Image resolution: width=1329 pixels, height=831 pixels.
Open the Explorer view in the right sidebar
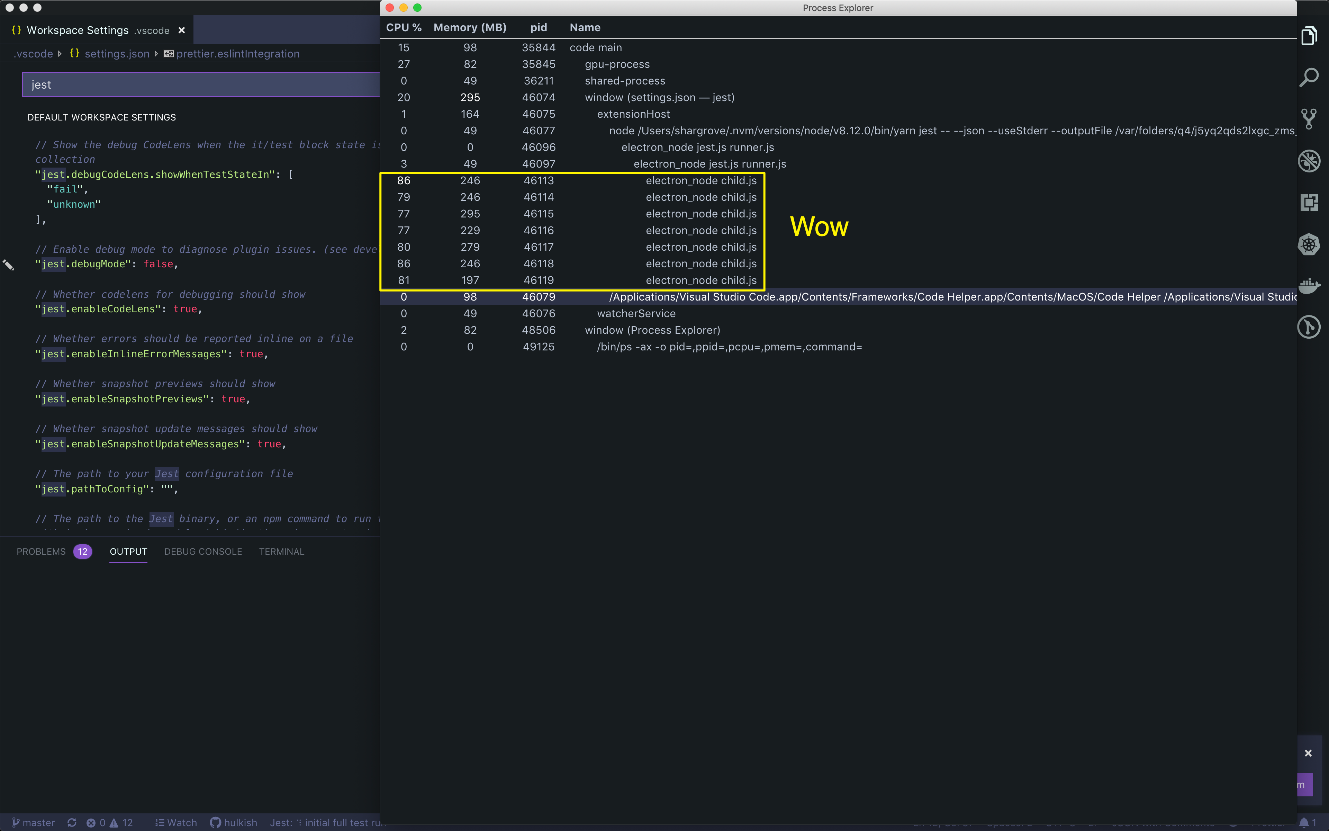(1309, 35)
